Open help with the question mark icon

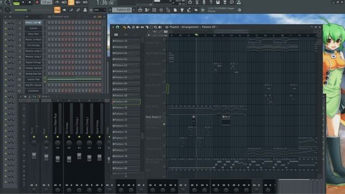pos(211,2)
